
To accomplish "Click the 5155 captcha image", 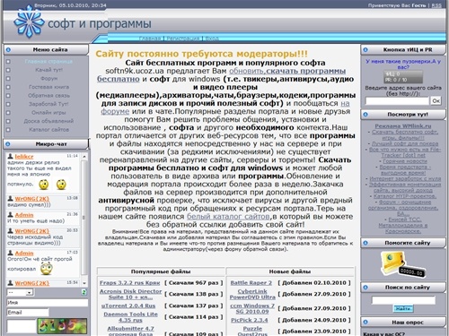I will coord(62,326).
